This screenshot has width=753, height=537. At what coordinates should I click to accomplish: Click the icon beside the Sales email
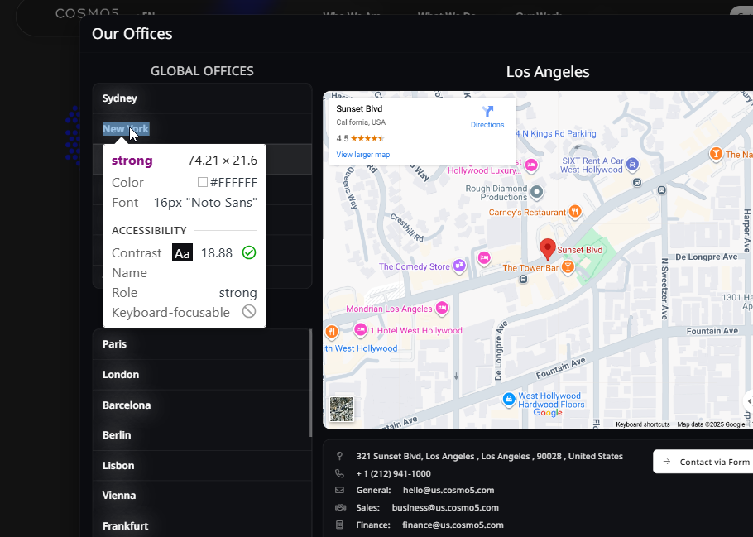[x=339, y=507]
